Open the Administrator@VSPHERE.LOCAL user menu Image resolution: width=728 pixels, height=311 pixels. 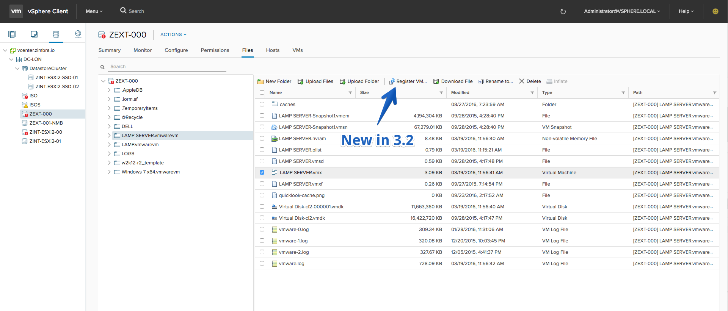[622, 11]
